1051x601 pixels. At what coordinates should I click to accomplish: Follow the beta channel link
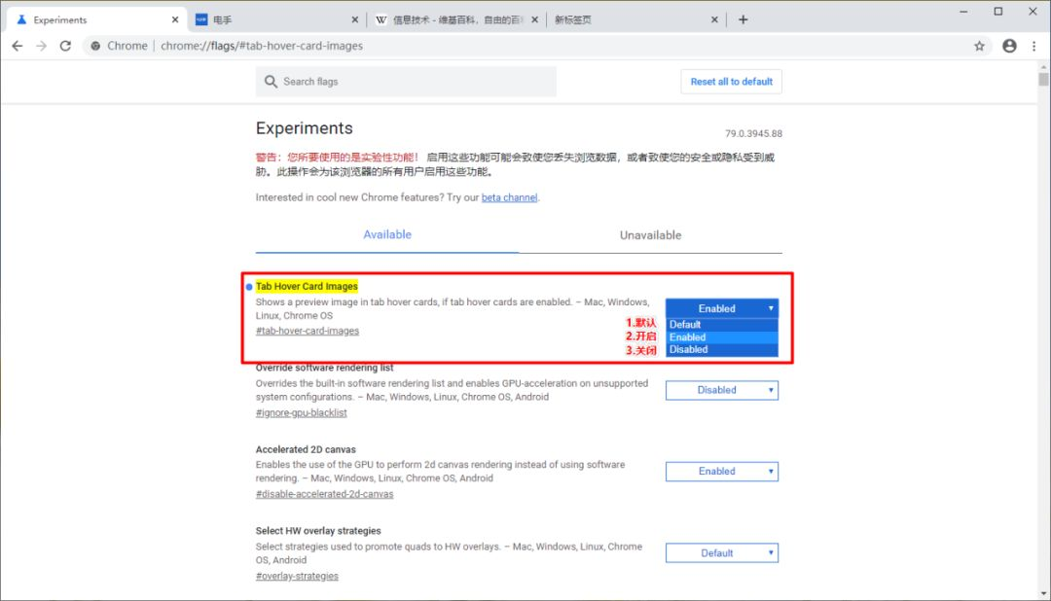pos(509,197)
